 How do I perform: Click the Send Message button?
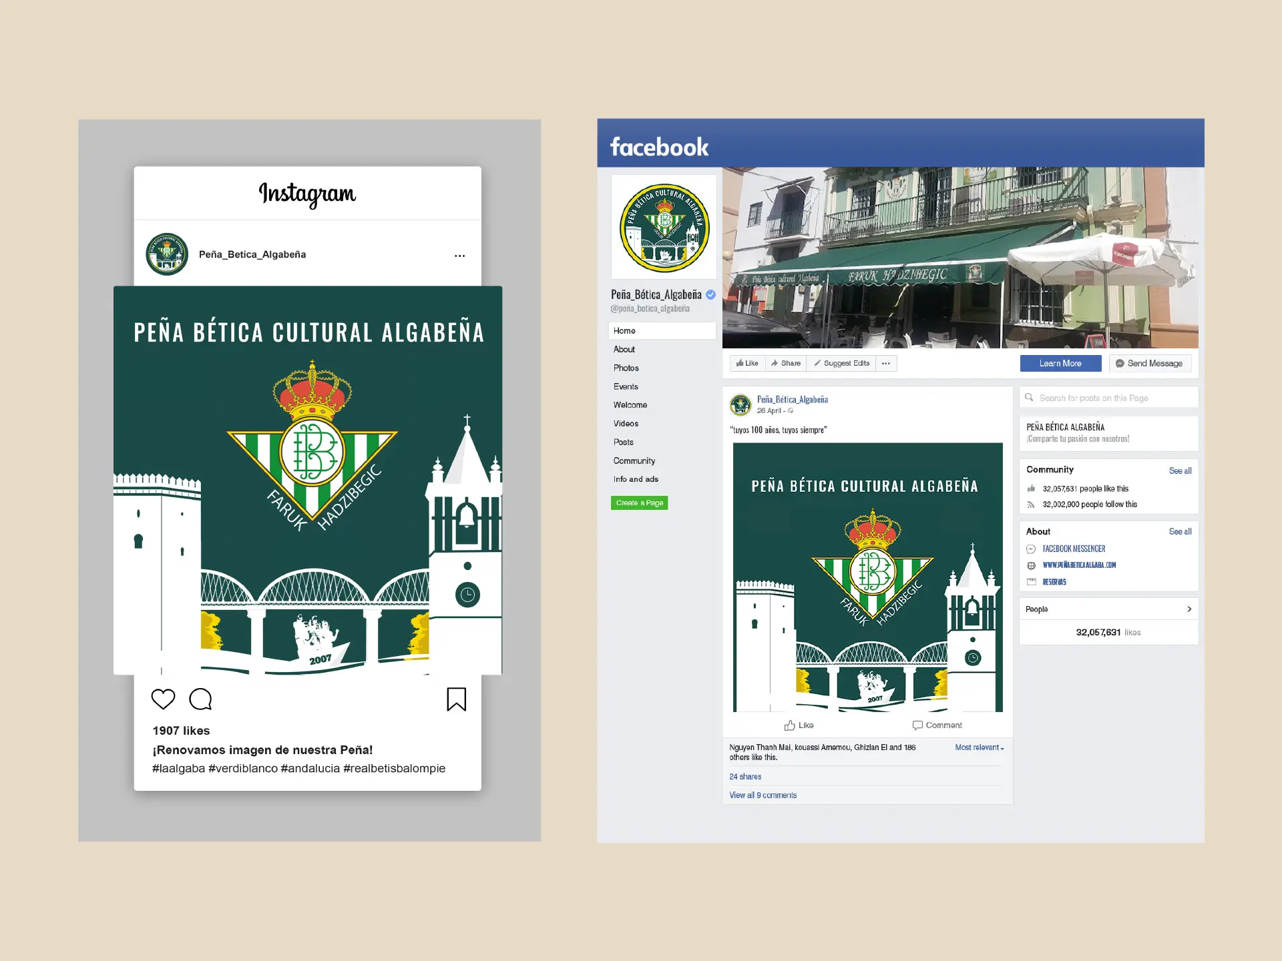(x=1150, y=363)
